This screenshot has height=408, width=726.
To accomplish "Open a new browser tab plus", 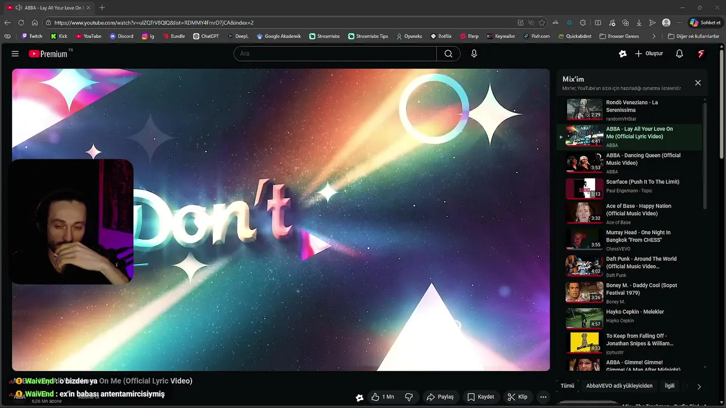I will (102, 7).
